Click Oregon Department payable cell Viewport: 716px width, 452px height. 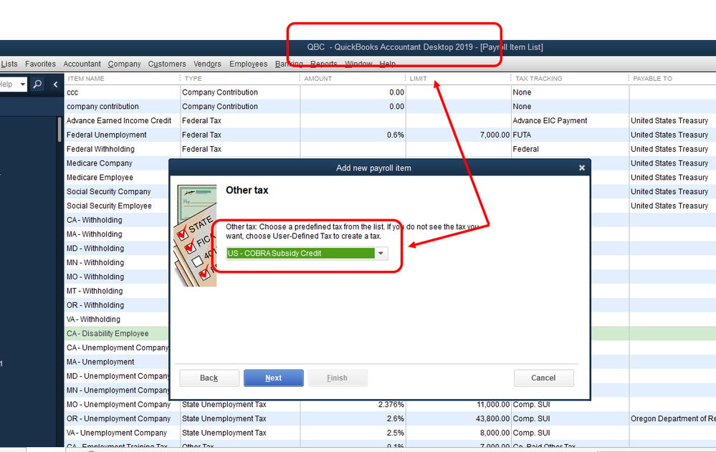[672, 418]
